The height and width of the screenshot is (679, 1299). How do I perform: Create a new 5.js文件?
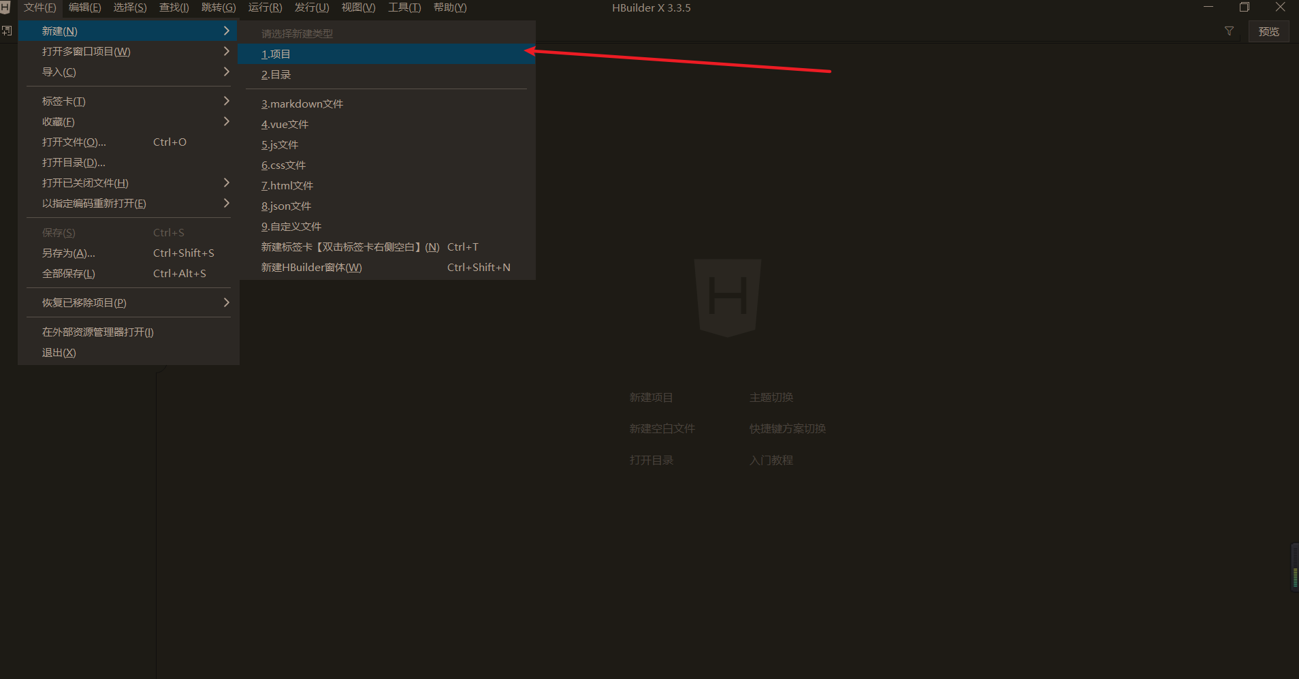387,144
